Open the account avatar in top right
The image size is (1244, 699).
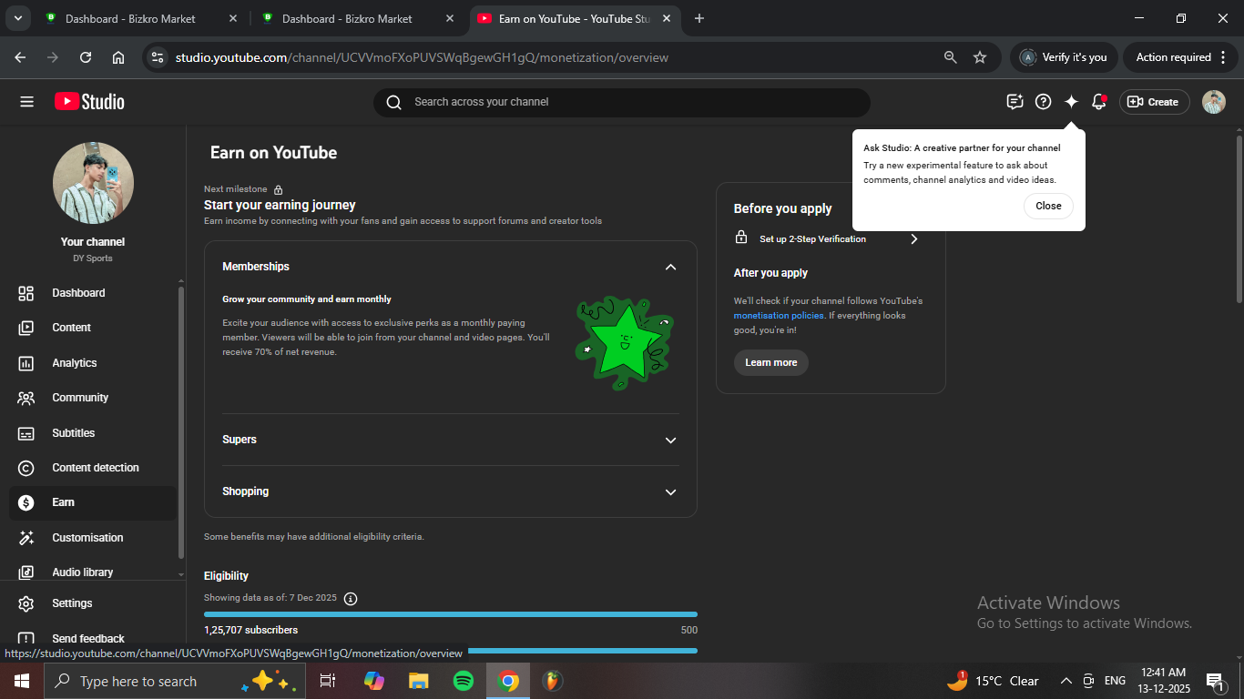coord(1213,102)
